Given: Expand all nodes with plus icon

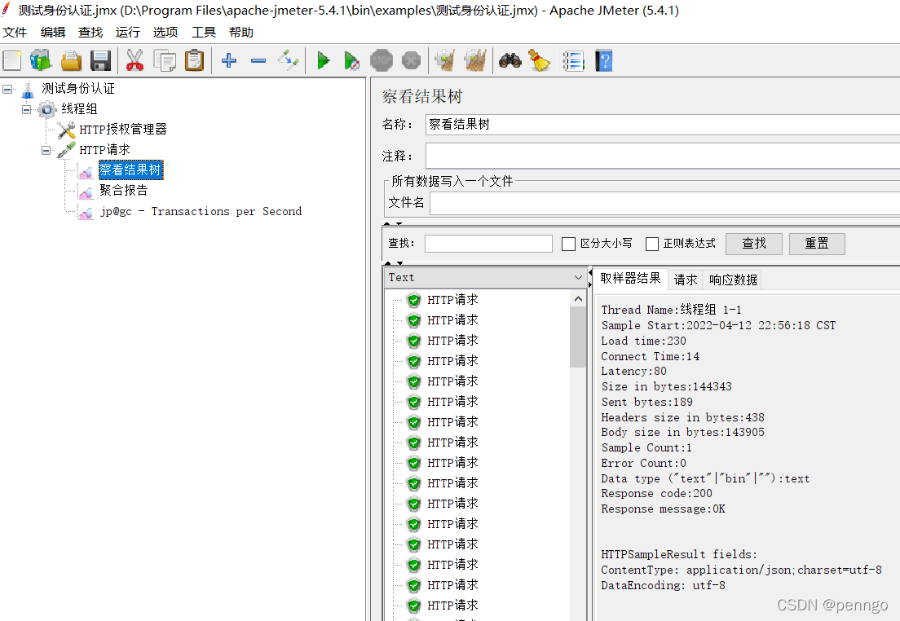Looking at the screenshot, I should pos(229,60).
